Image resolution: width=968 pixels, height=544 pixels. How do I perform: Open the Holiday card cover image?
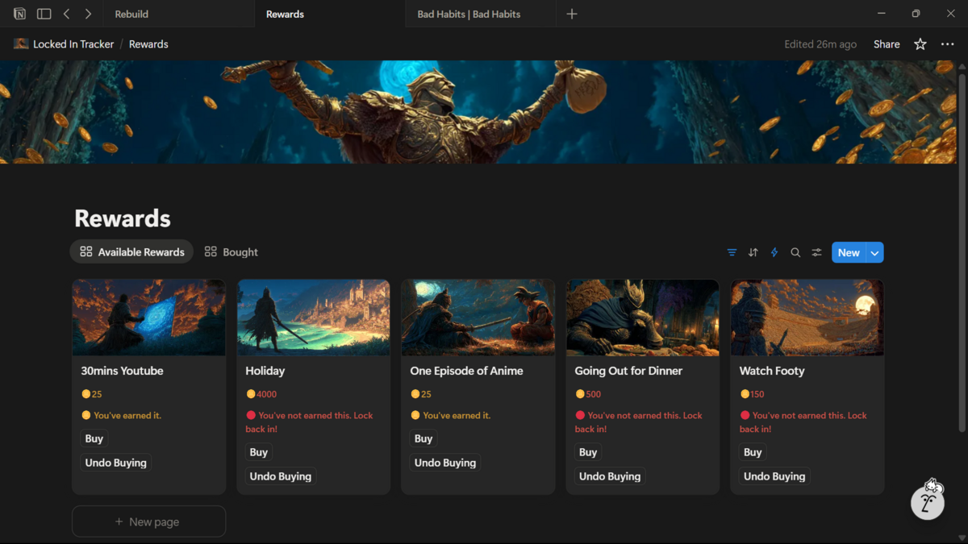[x=314, y=318]
